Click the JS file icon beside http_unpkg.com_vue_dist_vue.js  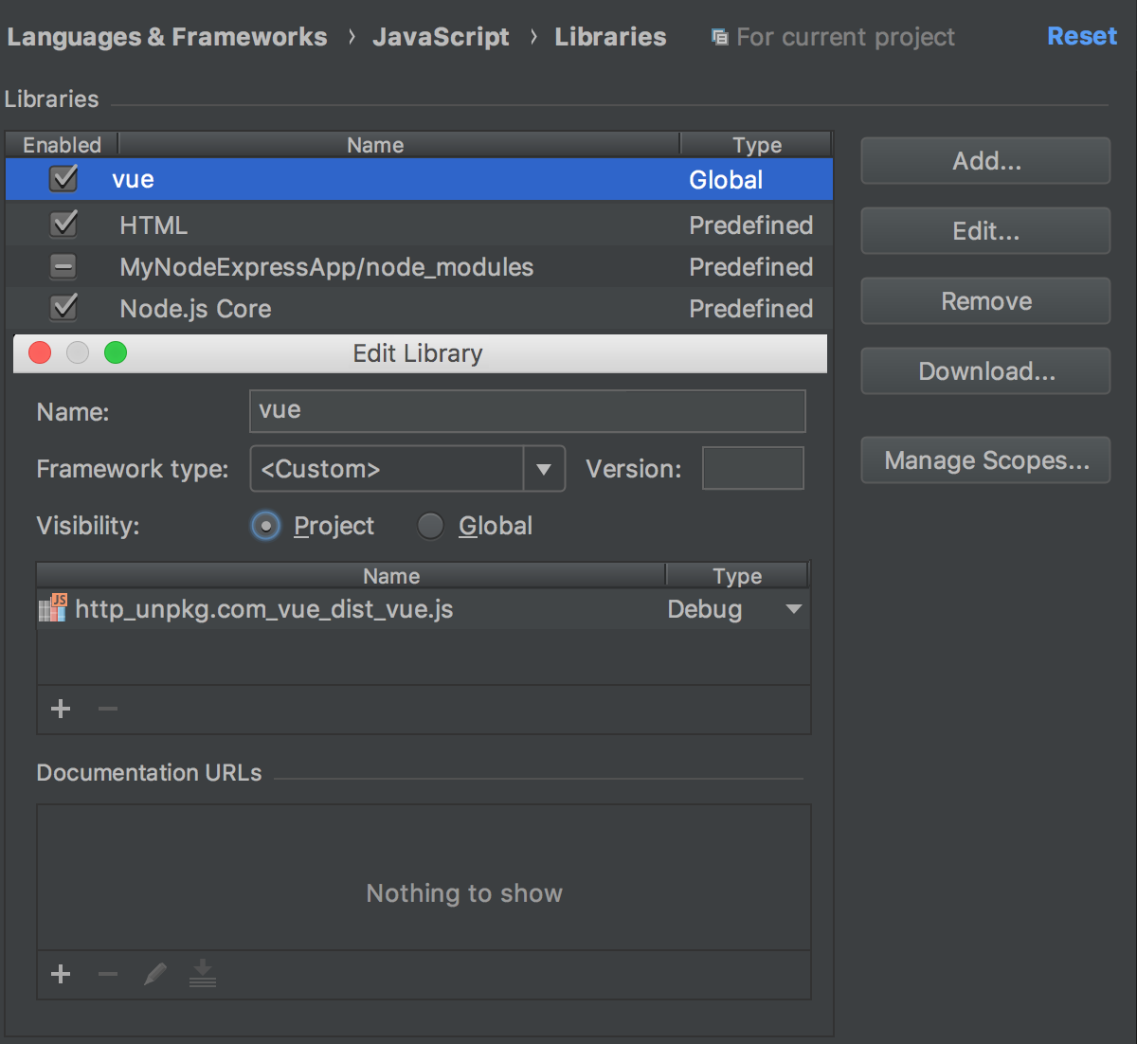click(53, 608)
